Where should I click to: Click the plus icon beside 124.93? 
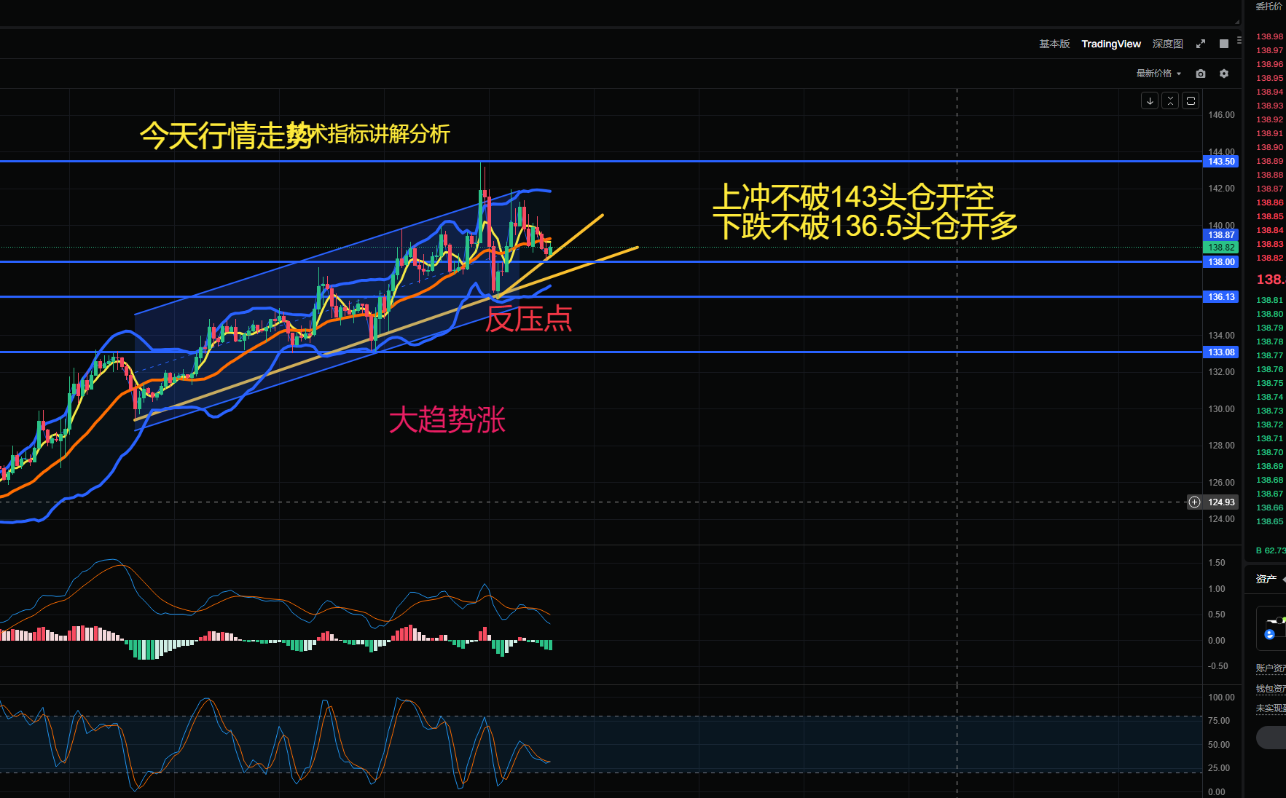click(1194, 502)
